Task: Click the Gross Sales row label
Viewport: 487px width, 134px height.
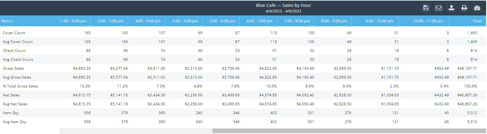Action: [x=13, y=68]
